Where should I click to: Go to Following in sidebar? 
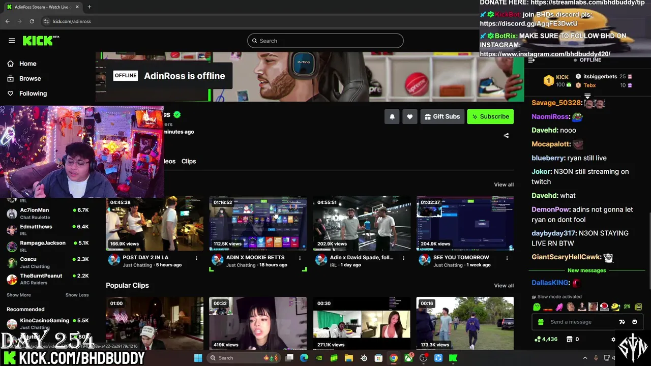33,94
